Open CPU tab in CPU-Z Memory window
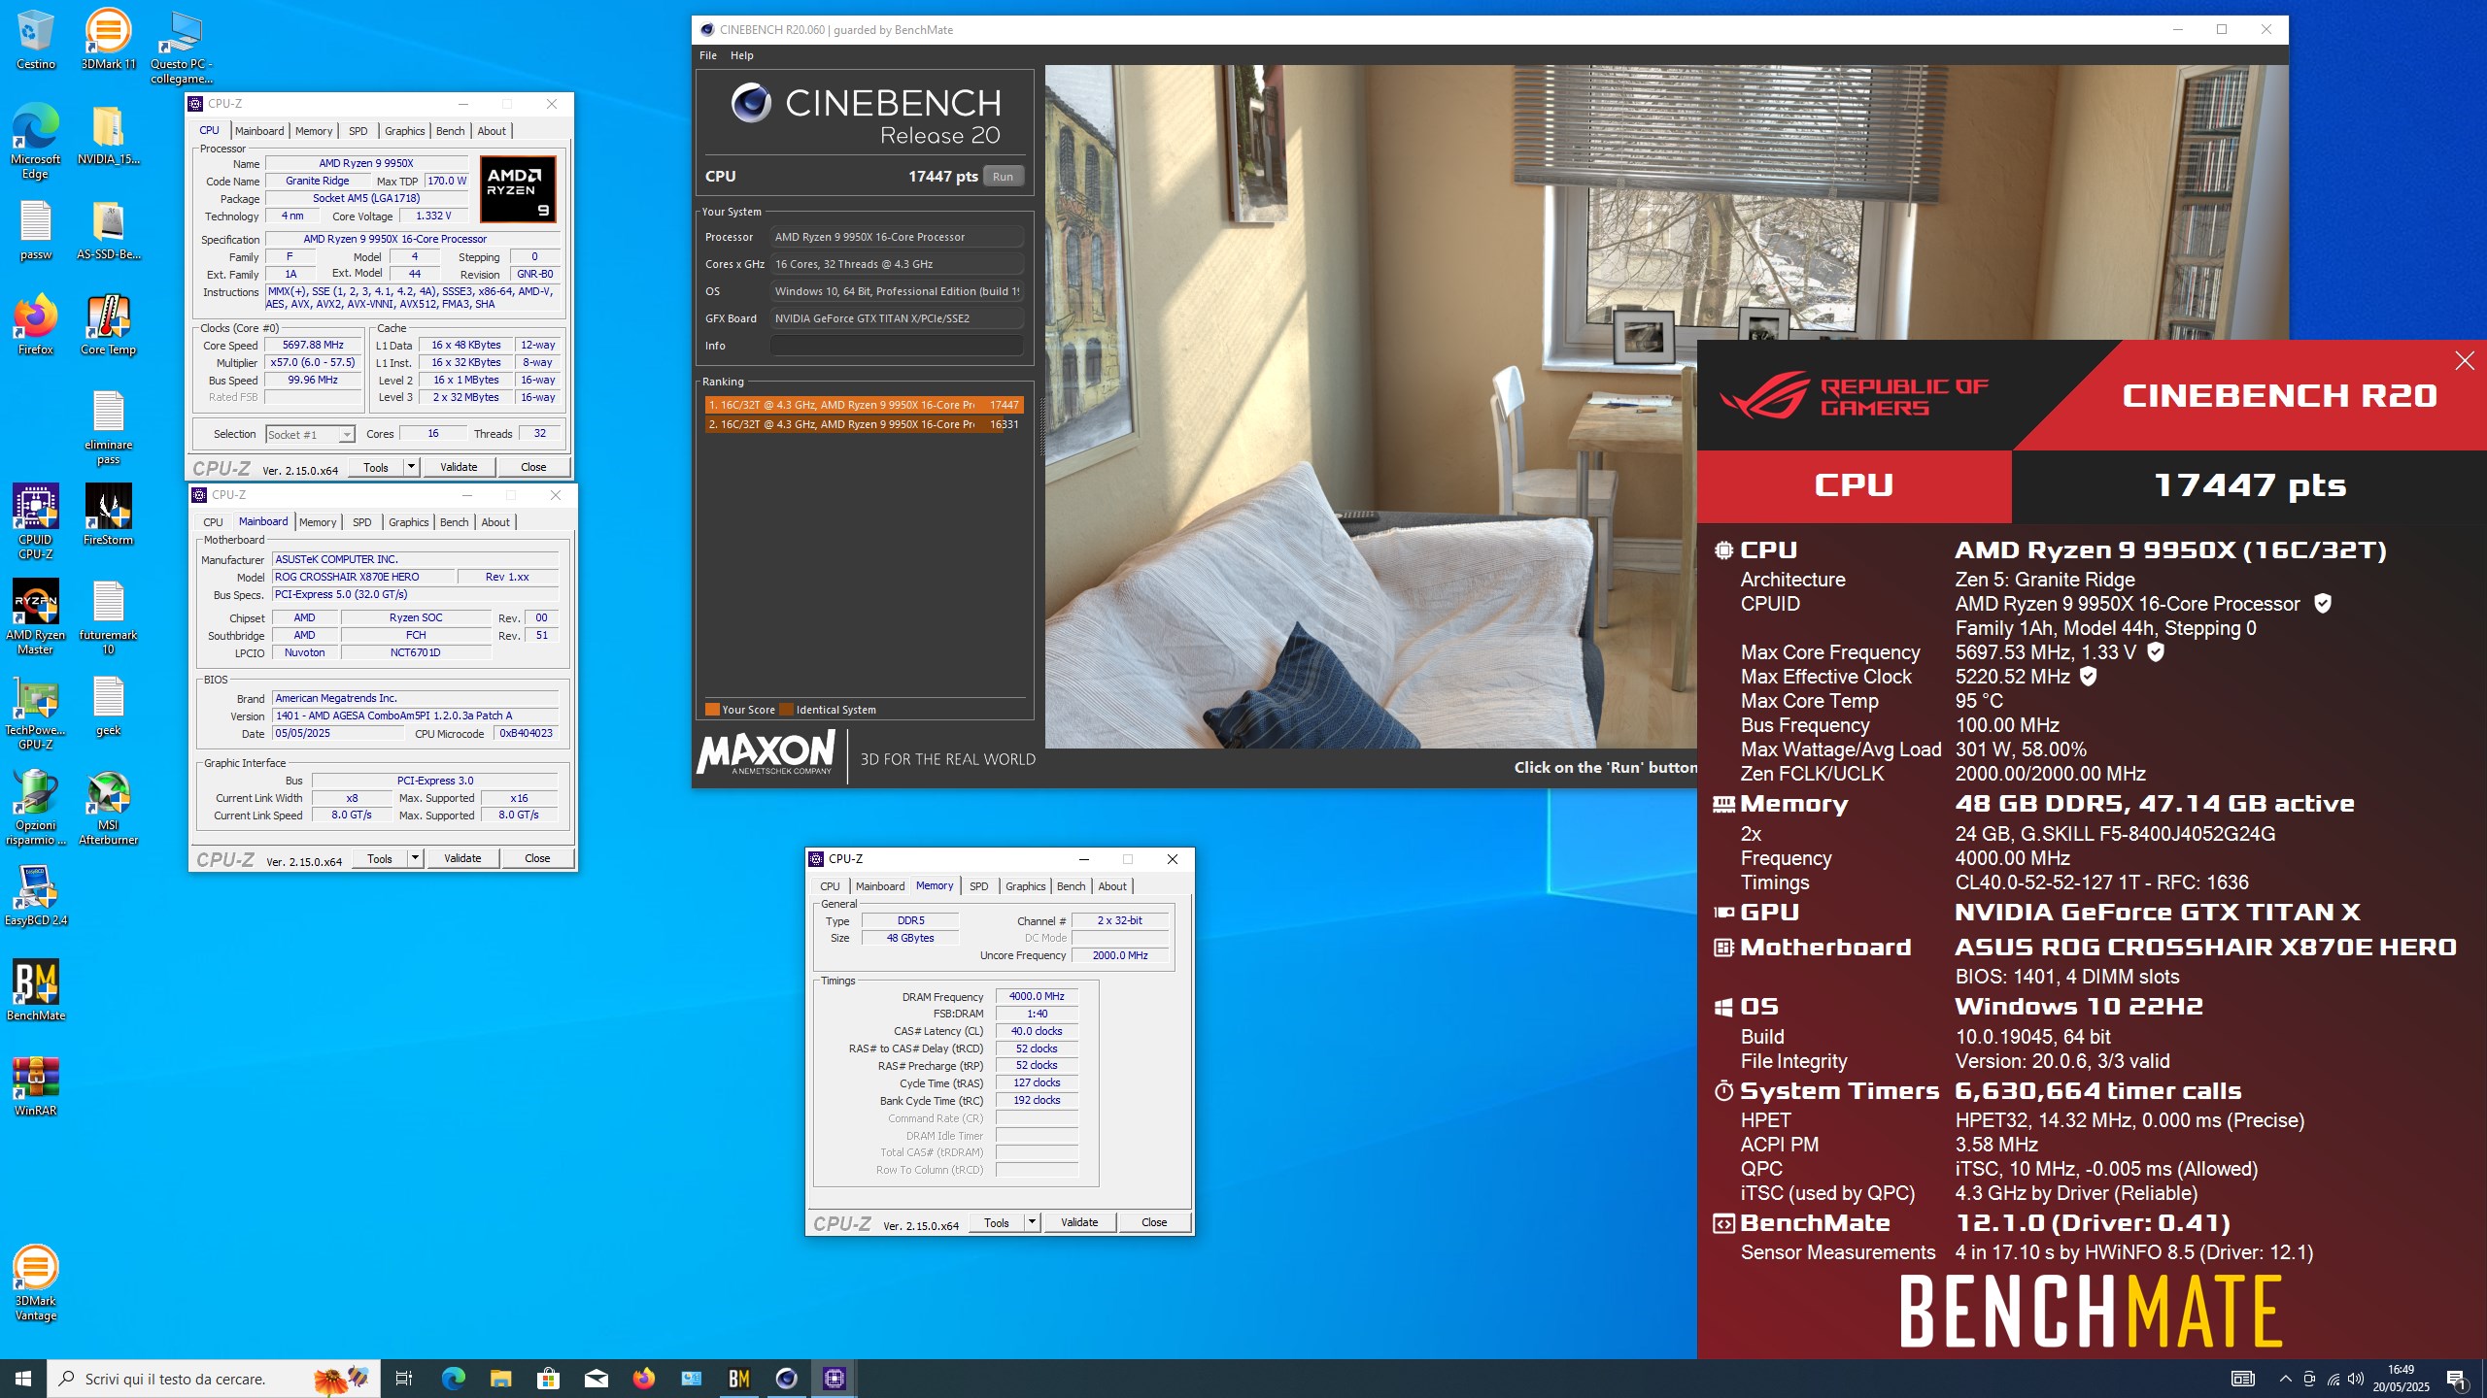This screenshot has width=2487, height=1398. [x=830, y=886]
